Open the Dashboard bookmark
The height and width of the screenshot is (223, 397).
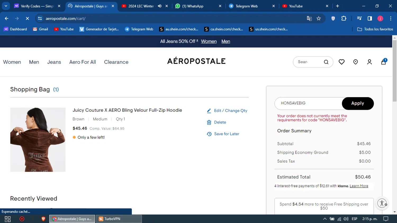pyautogui.click(x=15, y=29)
